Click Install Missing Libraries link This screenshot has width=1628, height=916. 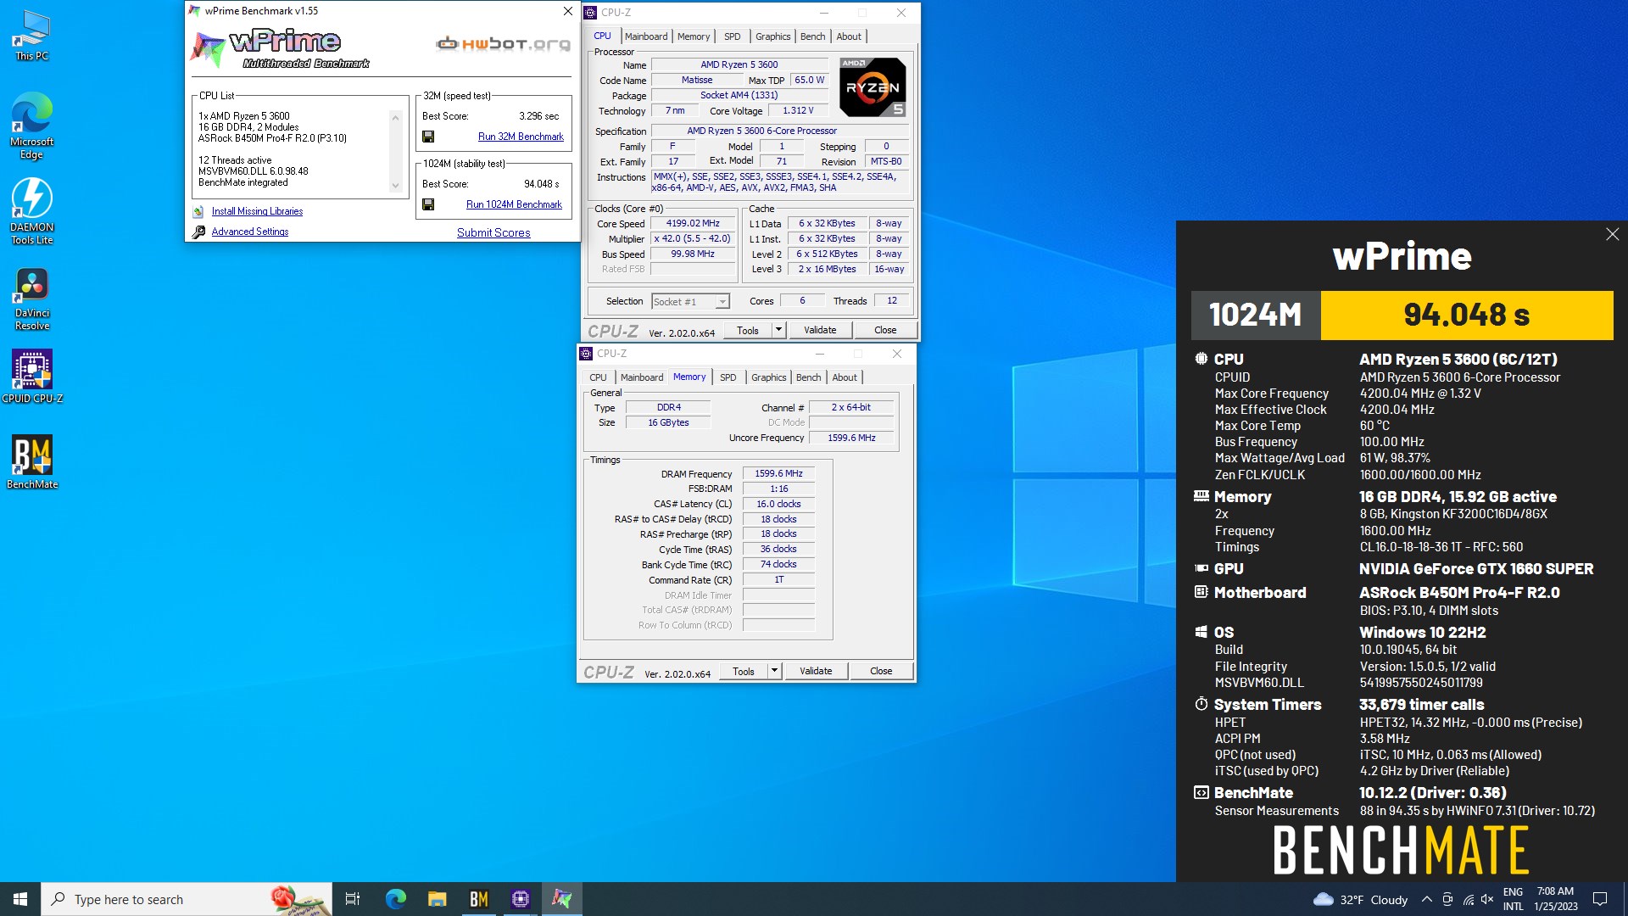257,211
